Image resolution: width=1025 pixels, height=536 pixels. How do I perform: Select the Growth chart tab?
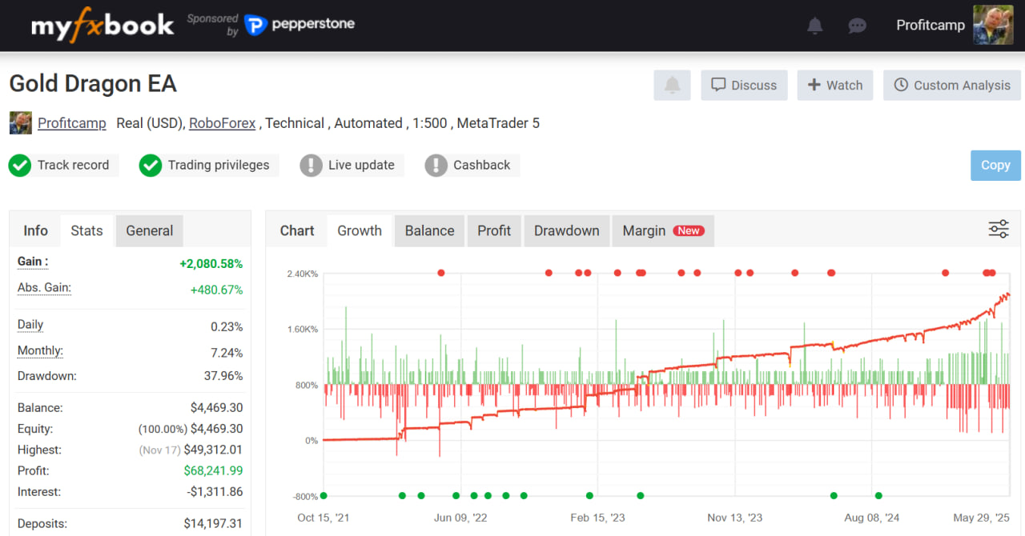360,230
